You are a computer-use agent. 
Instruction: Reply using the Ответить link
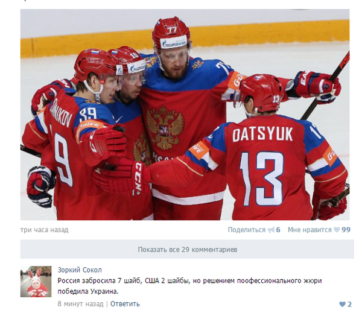(x=125, y=304)
